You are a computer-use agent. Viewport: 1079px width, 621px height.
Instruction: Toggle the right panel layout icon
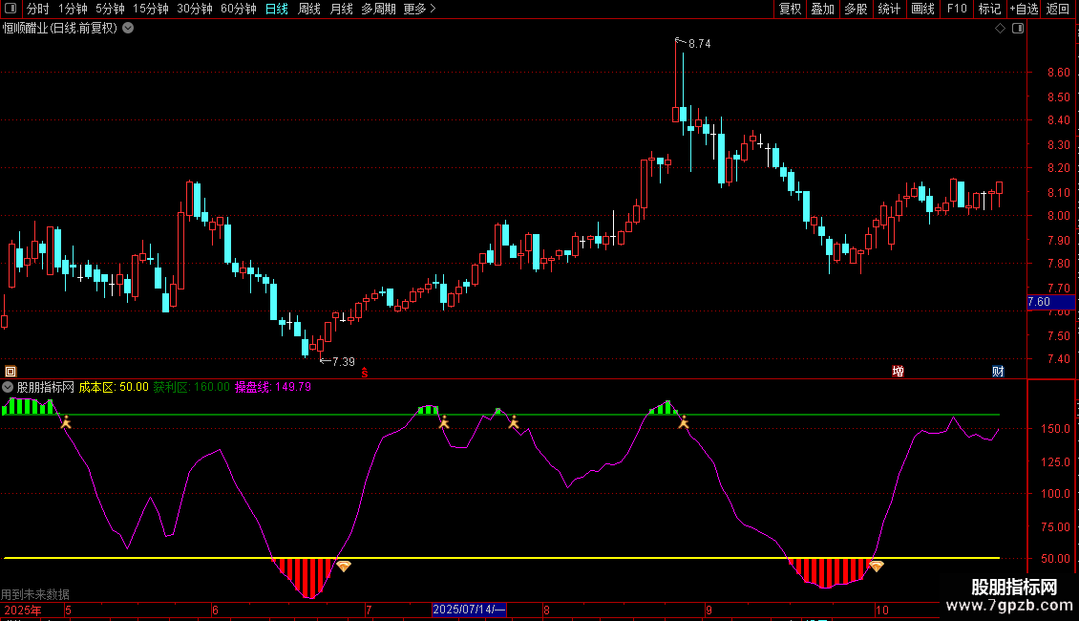click(1018, 29)
